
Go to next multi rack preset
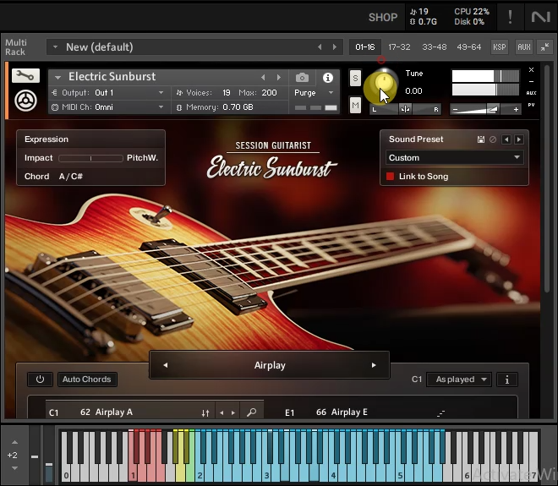335,47
